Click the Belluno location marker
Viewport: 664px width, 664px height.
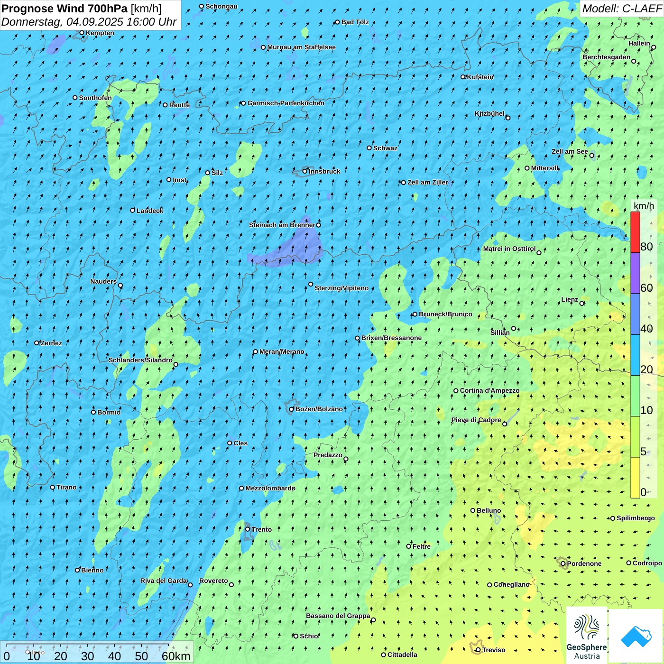(x=473, y=510)
